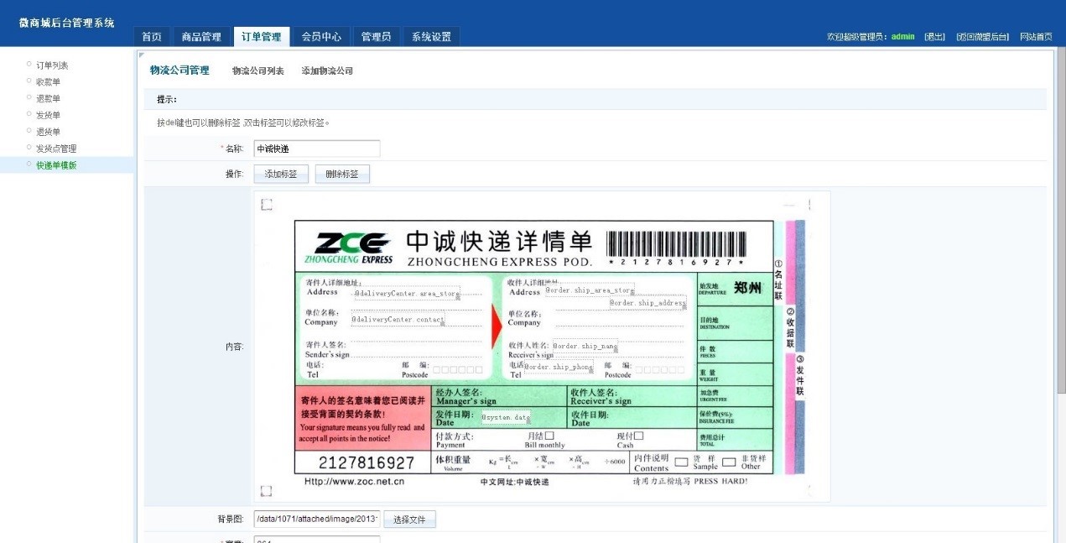
Task: Open 添加物流公司 link
Action: 327,70
